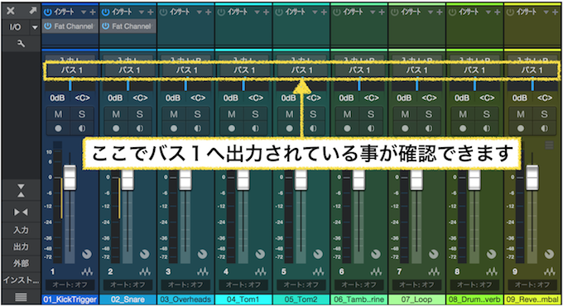
Task: Show 入力 channels in mixer sidebar
Action: coord(21,230)
